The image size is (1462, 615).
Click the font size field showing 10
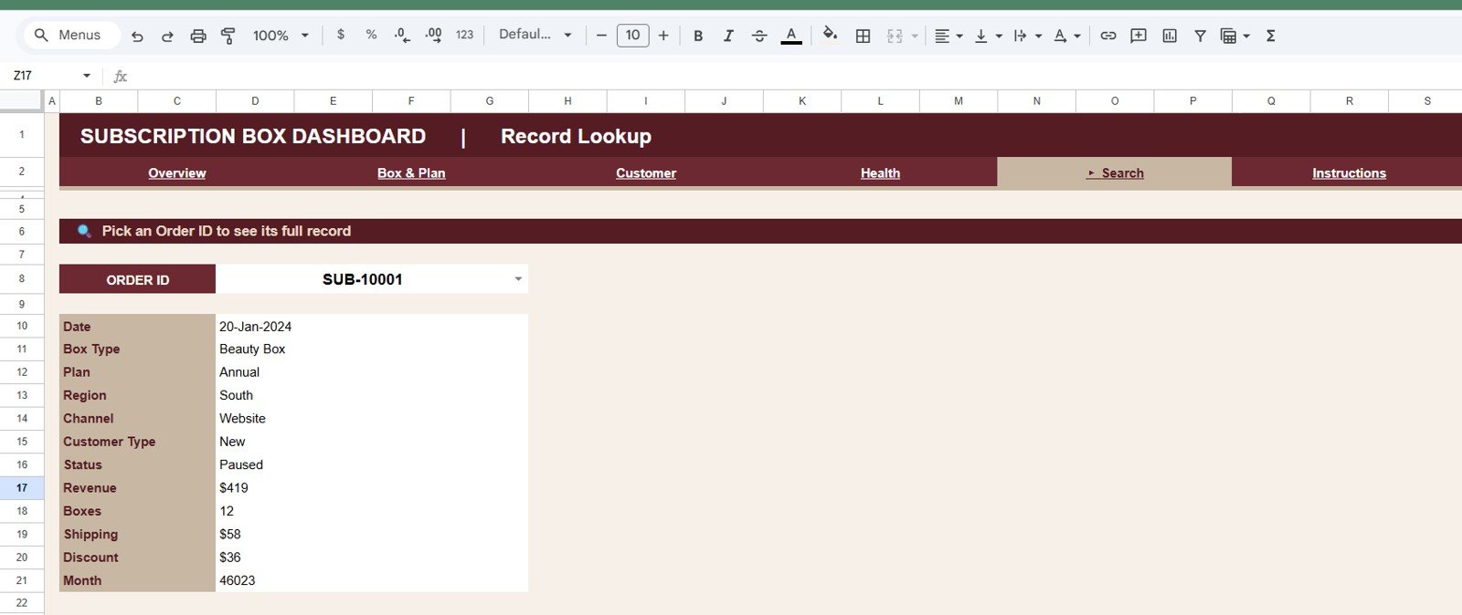click(632, 36)
